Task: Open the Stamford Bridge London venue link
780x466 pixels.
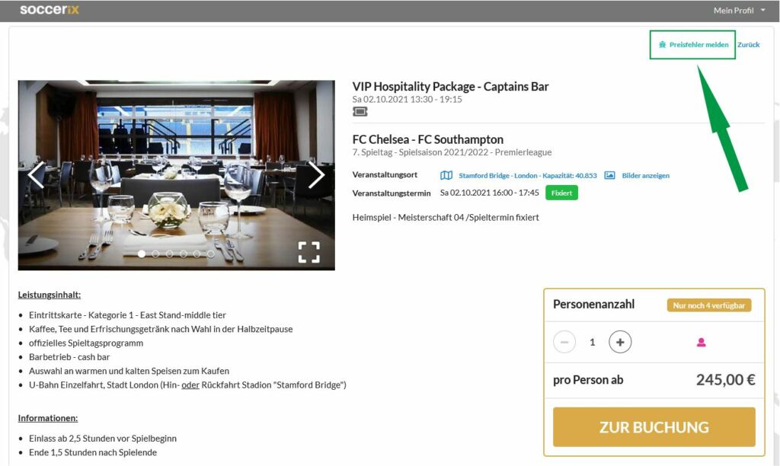Action: (x=527, y=176)
